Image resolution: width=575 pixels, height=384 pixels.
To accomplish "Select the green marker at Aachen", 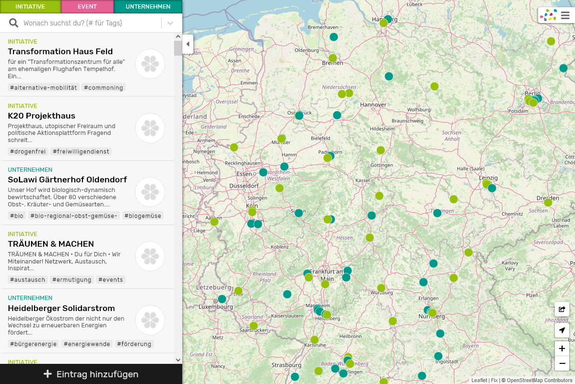I will coord(214,222).
